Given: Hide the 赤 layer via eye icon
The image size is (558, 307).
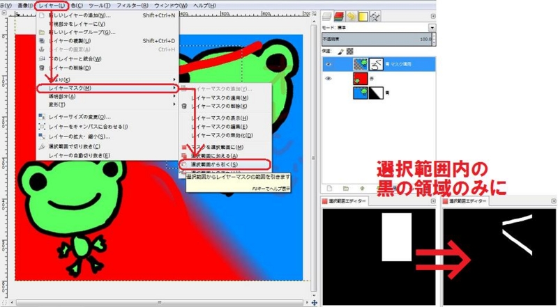Looking at the screenshot, I should 329,79.
